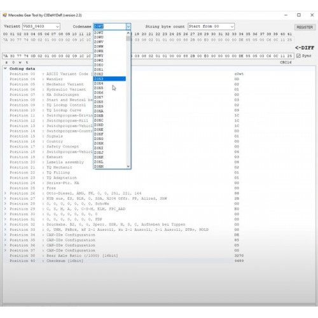The width and height of the screenshot is (318, 318).
Task: Click the codename list scroll-up arrow
Action: [x=128, y=33]
